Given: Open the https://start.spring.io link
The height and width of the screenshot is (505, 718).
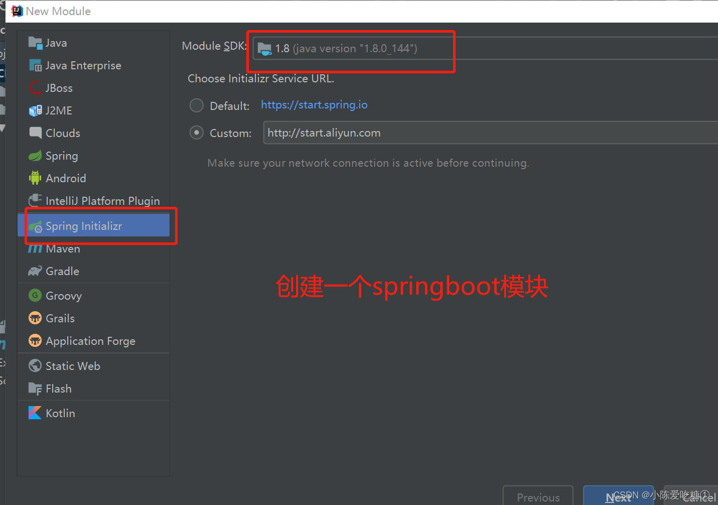Looking at the screenshot, I should [x=314, y=105].
